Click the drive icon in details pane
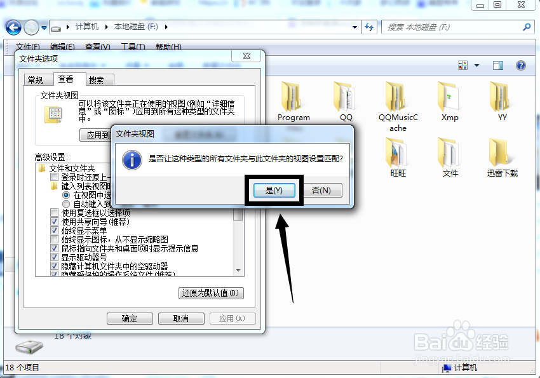The width and height of the screenshot is (540, 378). click(29, 347)
